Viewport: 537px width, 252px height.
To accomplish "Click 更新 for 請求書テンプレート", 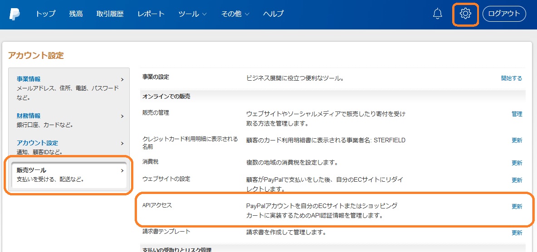I will pyautogui.click(x=517, y=233).
